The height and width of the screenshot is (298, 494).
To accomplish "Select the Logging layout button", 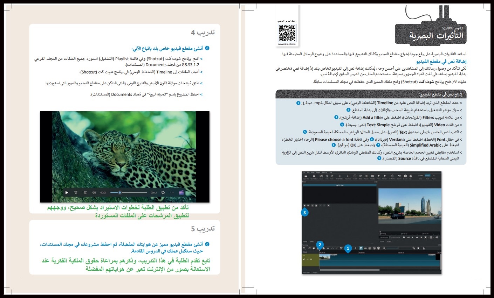I will pos(420,176).
